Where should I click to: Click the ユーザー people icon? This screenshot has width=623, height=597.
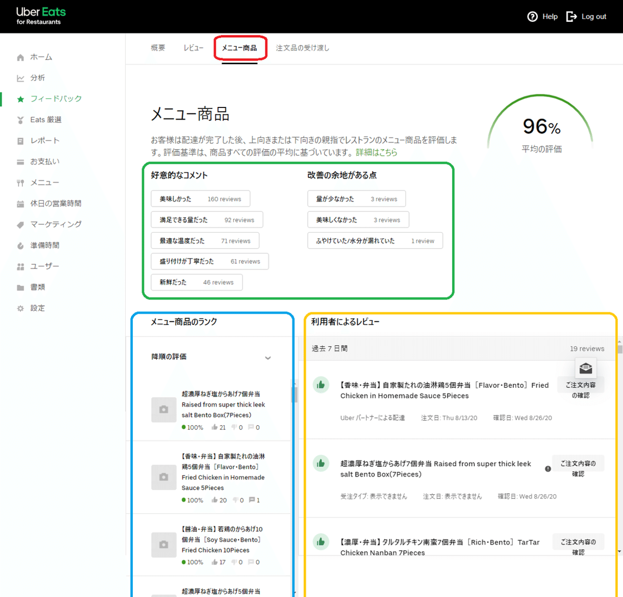click(20, 267)
